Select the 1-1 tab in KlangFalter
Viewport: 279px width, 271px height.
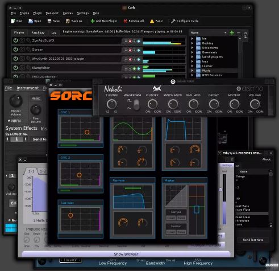31,171
